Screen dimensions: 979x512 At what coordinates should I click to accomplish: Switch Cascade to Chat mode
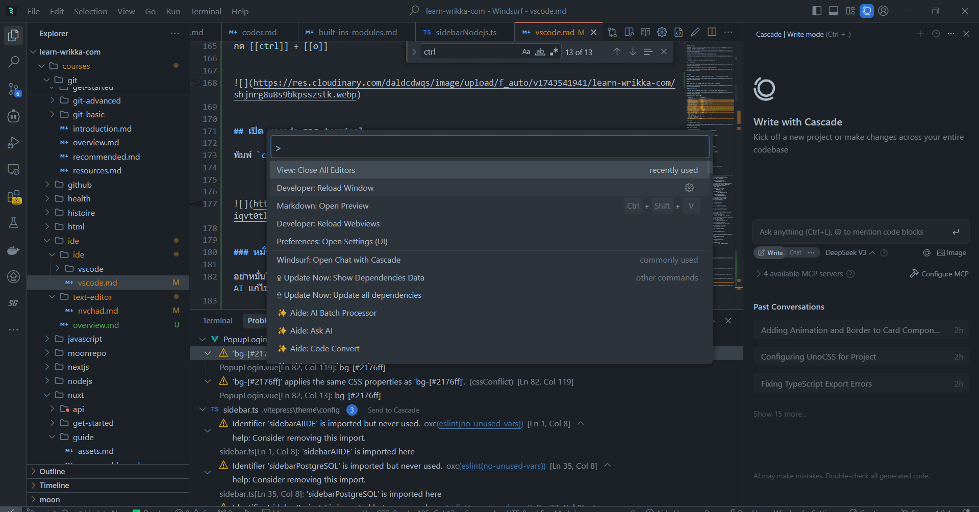(x=795, y=253)
